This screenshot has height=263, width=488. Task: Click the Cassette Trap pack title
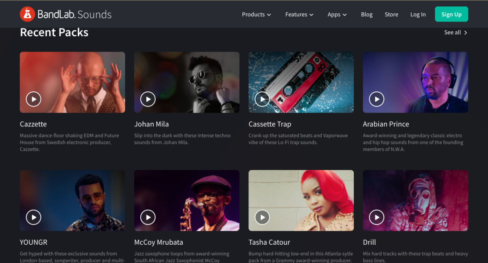(x=270, y=124)
